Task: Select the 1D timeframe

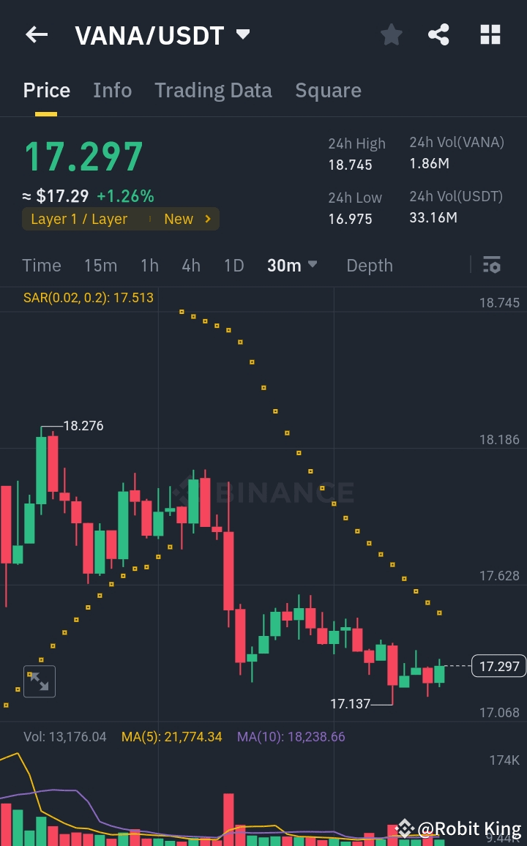Action: pyautogui.click(x=233, y=266)
